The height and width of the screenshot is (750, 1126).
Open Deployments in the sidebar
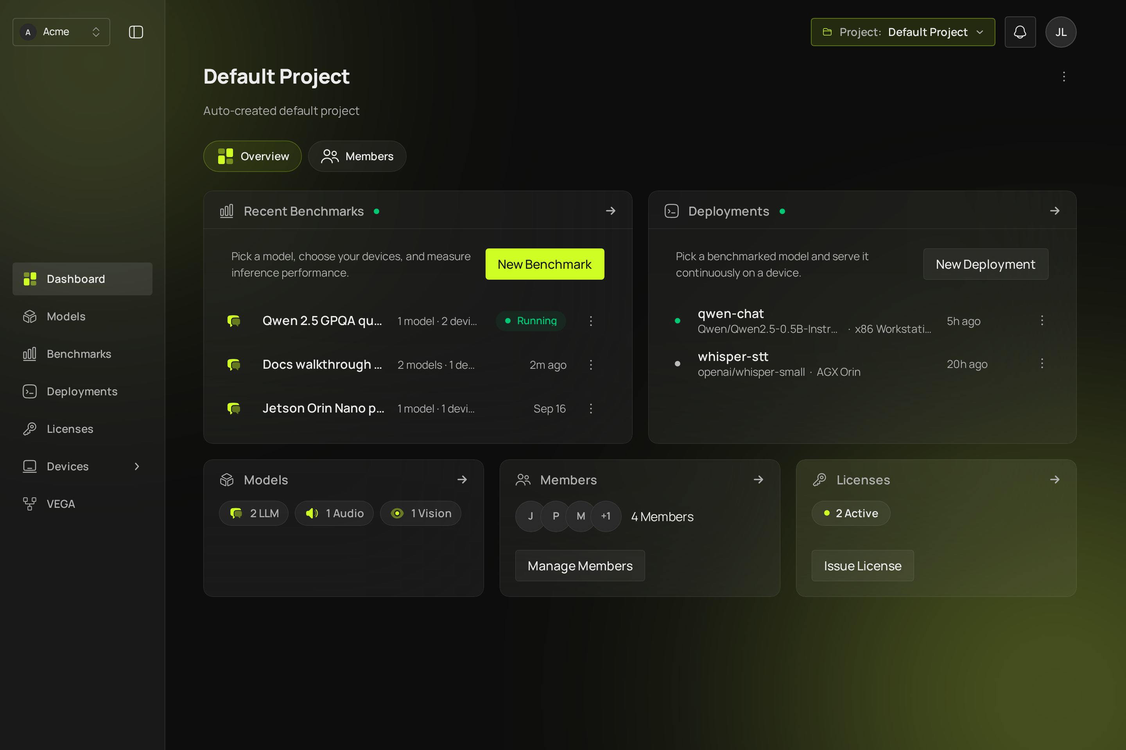click(x=82, y=391)
